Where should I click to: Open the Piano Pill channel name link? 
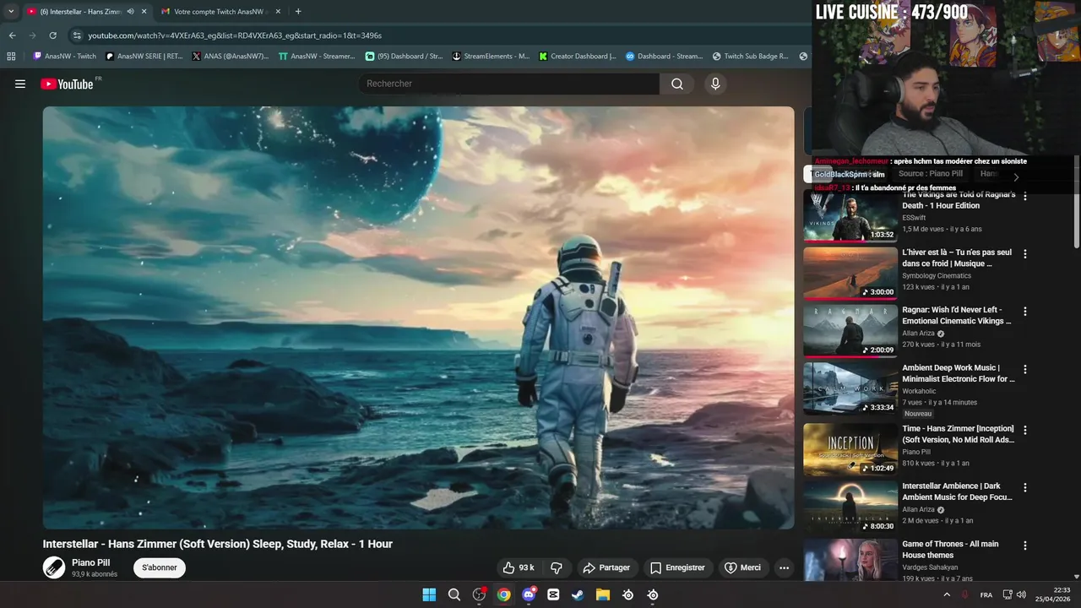[x=90, y=562]
